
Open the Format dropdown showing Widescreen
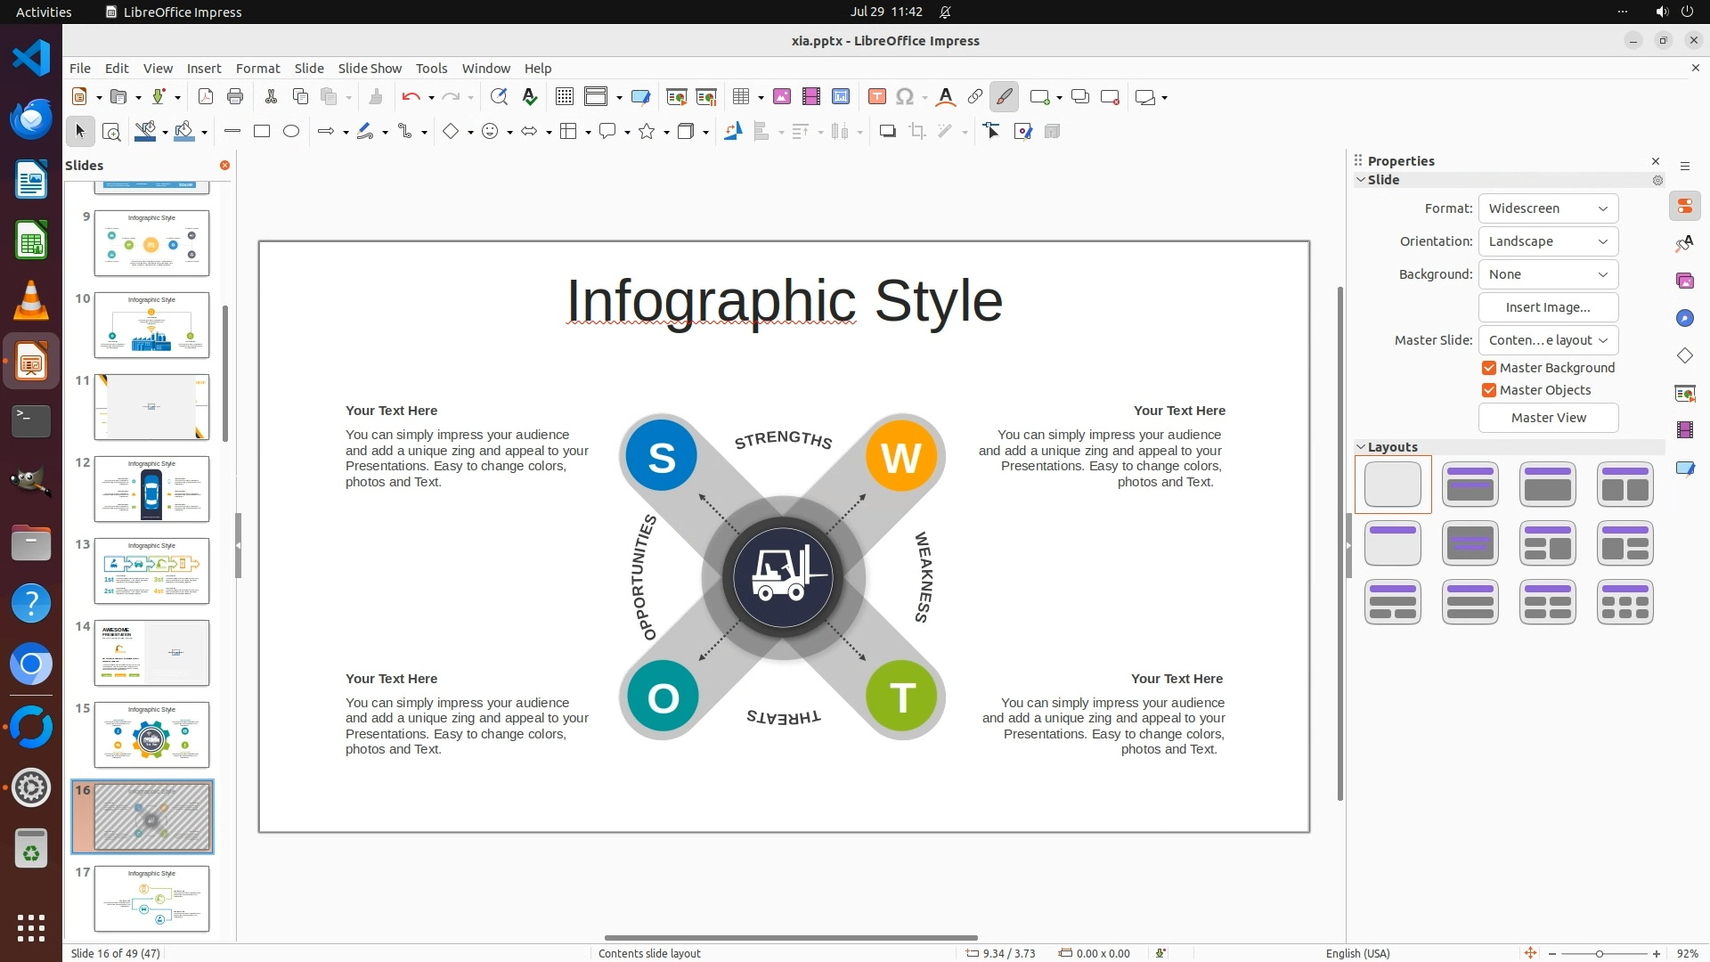click(1548, 208)
